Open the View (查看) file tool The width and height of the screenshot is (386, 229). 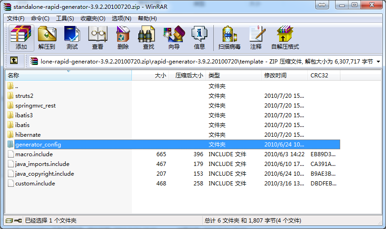pyautogui.click(x=98, y=38)
